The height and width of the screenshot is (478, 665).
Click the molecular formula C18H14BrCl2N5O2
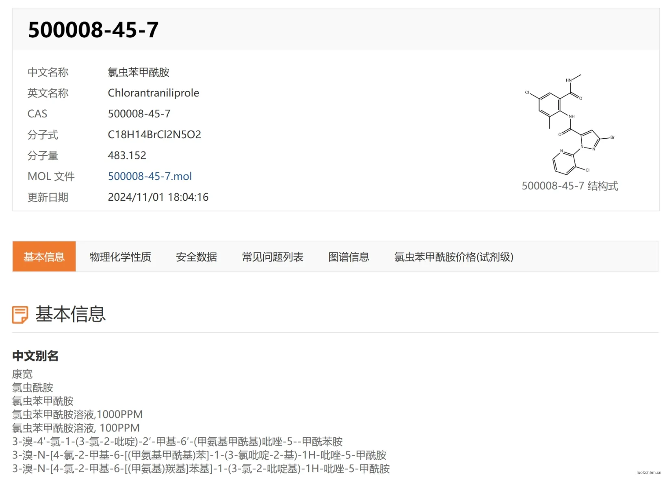coord(154,135)
